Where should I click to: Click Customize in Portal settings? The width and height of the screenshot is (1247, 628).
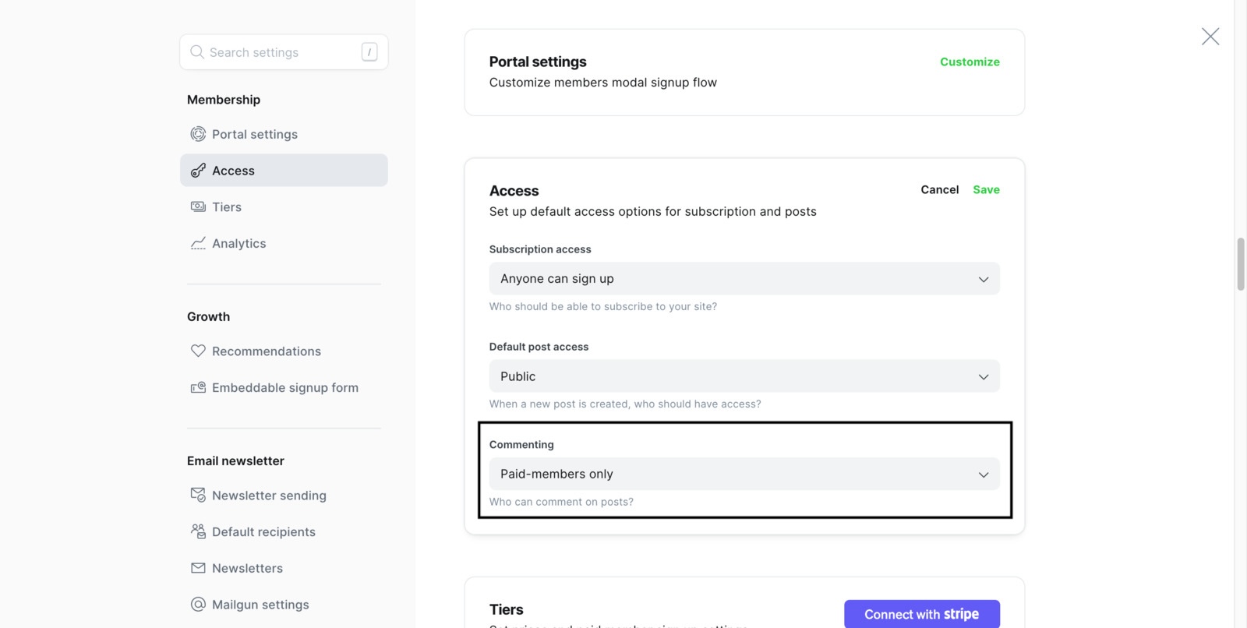[x=970, y=62]
